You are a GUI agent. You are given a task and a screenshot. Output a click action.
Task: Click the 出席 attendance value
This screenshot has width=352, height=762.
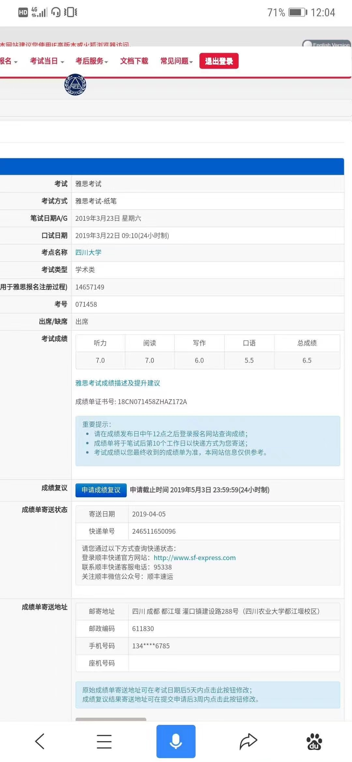(x=82, y=321)
